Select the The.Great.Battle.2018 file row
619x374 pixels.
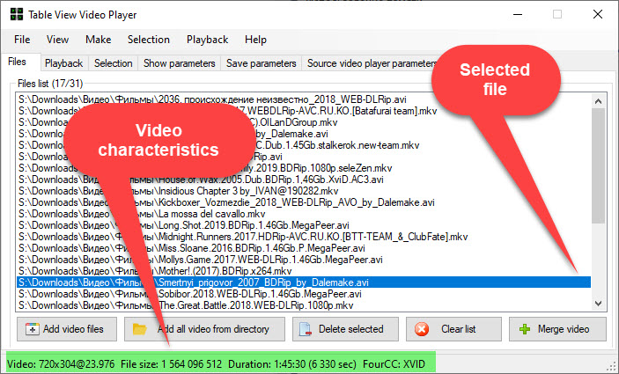coord(303,305)
